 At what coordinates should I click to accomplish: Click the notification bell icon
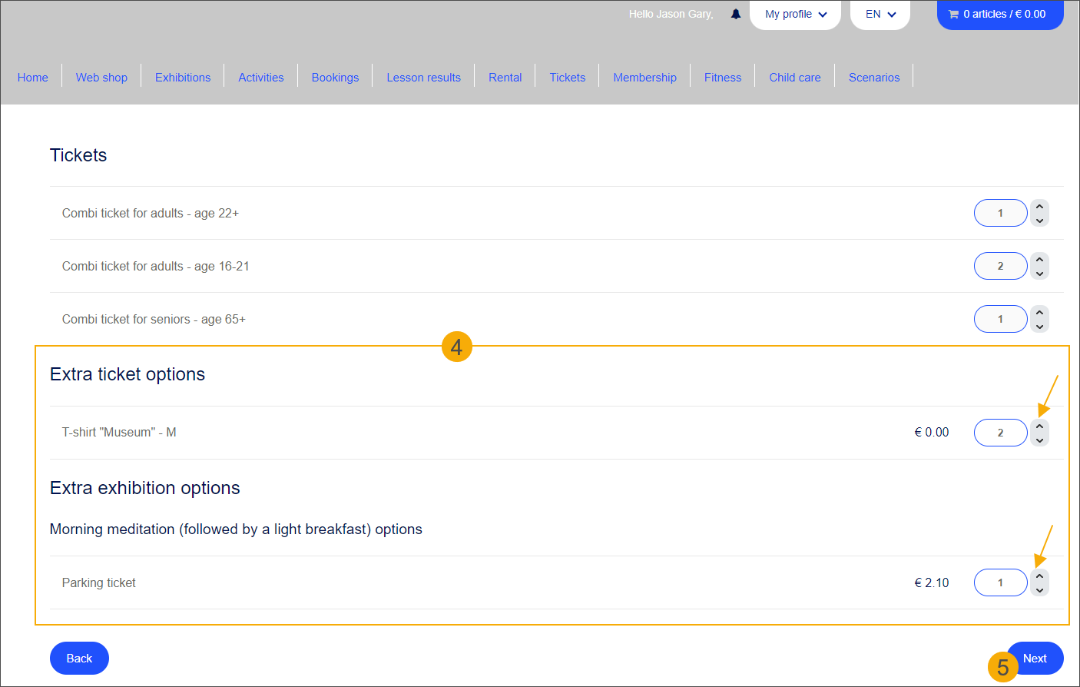(x=735, y=14)
